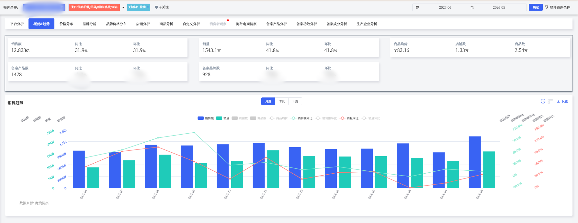Screen dimensions: 578x223
Task: Switch to 品牌分析 tab
Action: coord(89,24)
